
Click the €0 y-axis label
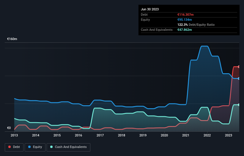pos(9,128)
